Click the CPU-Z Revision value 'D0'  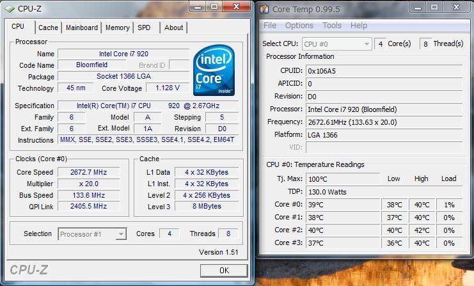(222, 129)
